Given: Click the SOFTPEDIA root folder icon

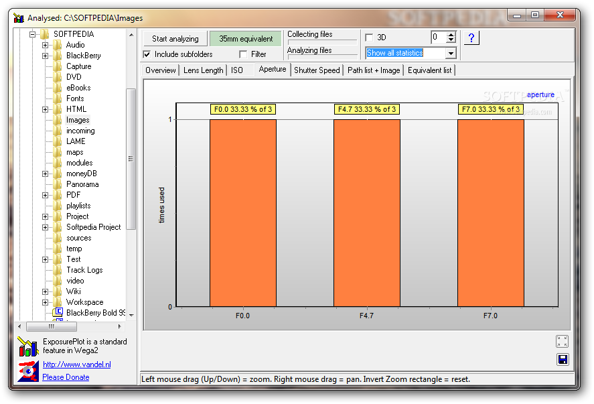Looking at the screenshot, I should tap(45, 34).
